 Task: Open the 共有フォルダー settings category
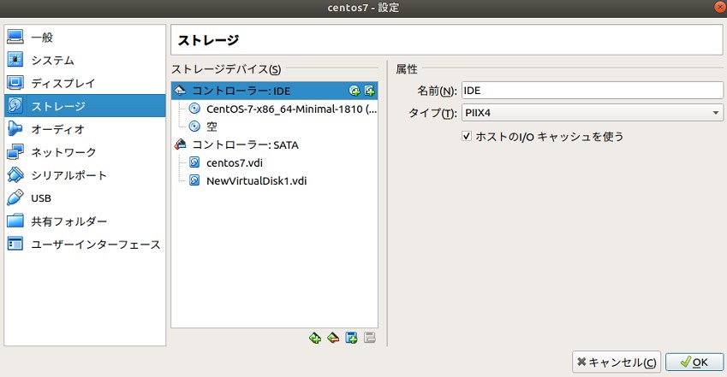pos(85,221)
